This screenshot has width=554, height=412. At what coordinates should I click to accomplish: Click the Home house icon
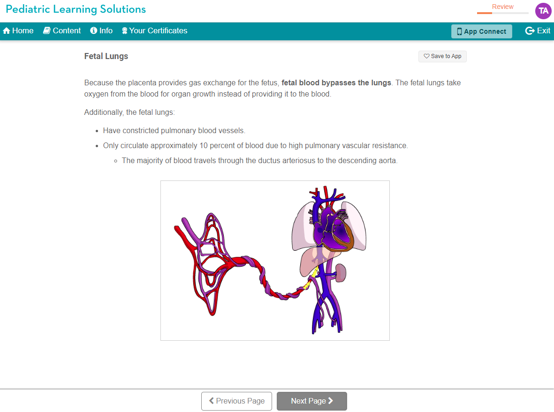7,31
